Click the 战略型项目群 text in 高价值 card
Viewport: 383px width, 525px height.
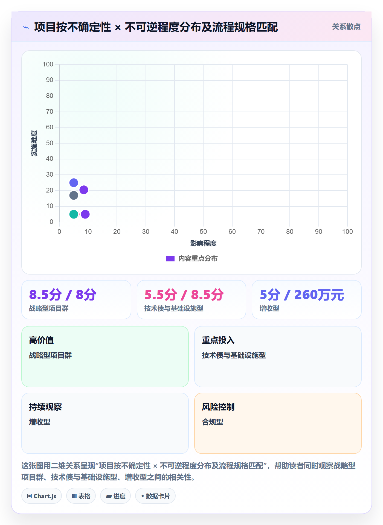pos(50,355)
